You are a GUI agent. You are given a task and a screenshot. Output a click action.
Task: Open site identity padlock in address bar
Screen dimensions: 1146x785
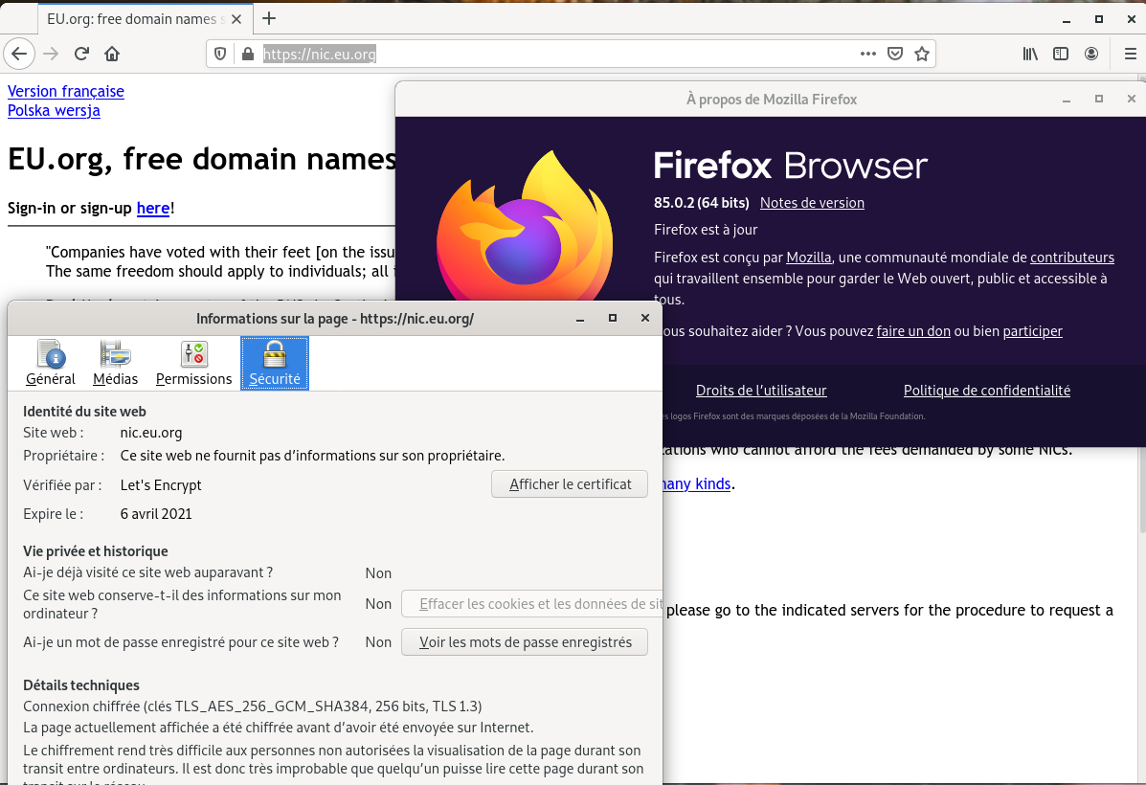pyautogui.click(x=248, y=54)
